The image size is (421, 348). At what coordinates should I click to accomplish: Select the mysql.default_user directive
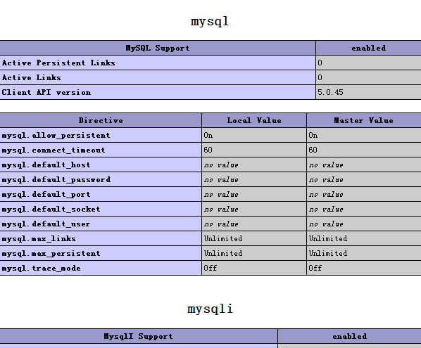[46, 224]
